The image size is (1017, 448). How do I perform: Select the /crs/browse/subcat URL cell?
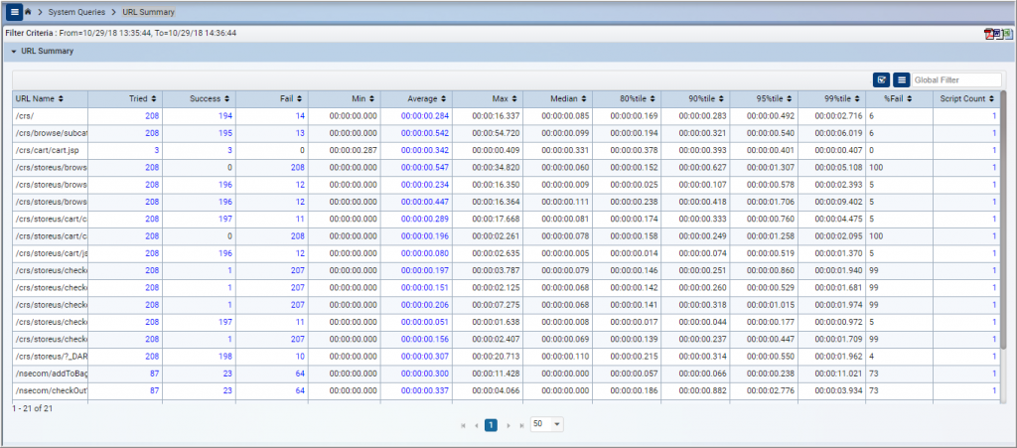(51, 133)
